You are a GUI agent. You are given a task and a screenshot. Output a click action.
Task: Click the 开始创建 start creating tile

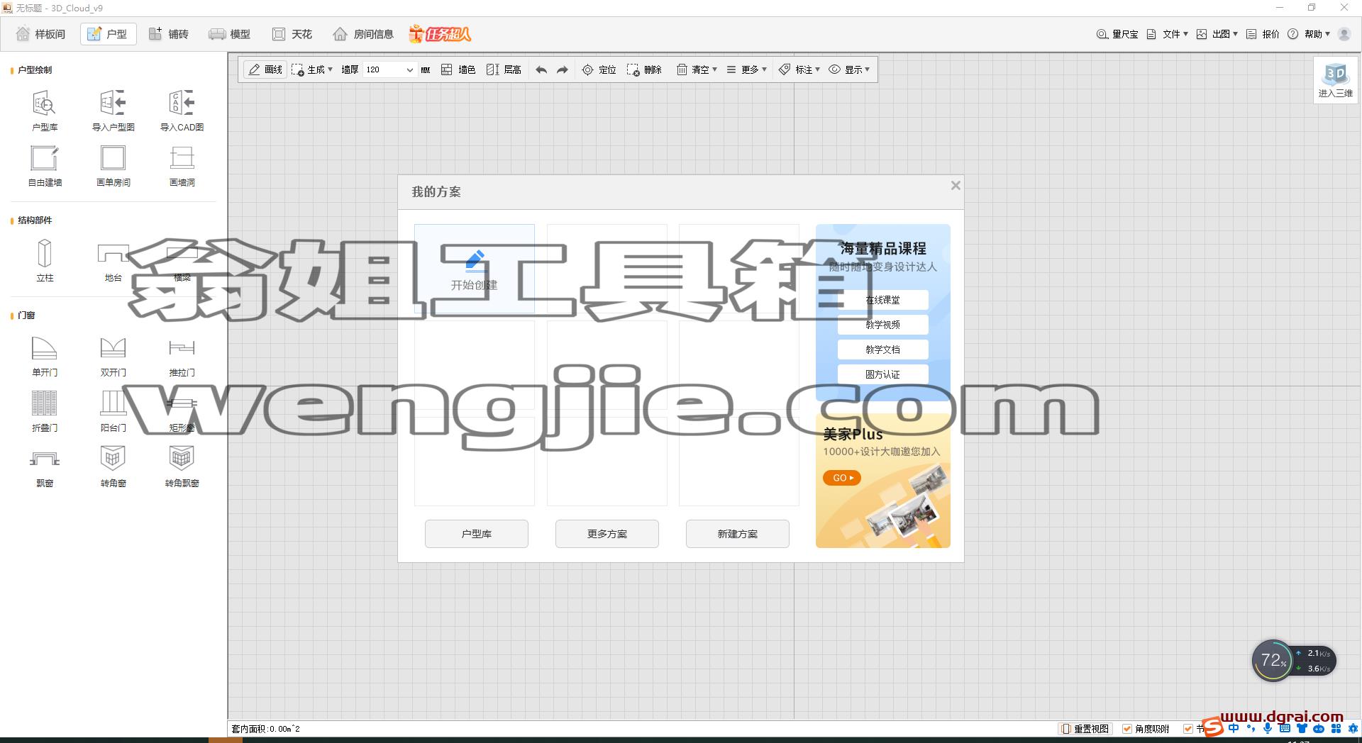point(475,269)
